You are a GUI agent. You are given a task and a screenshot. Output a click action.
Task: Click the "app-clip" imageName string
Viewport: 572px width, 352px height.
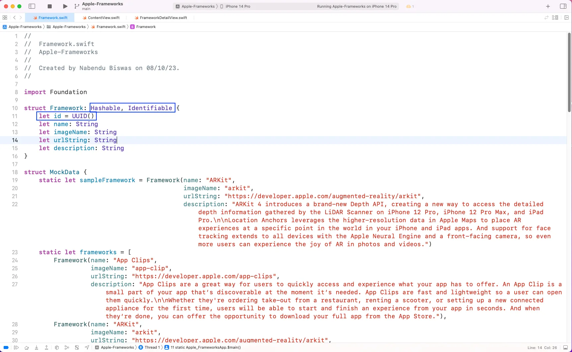150,268
